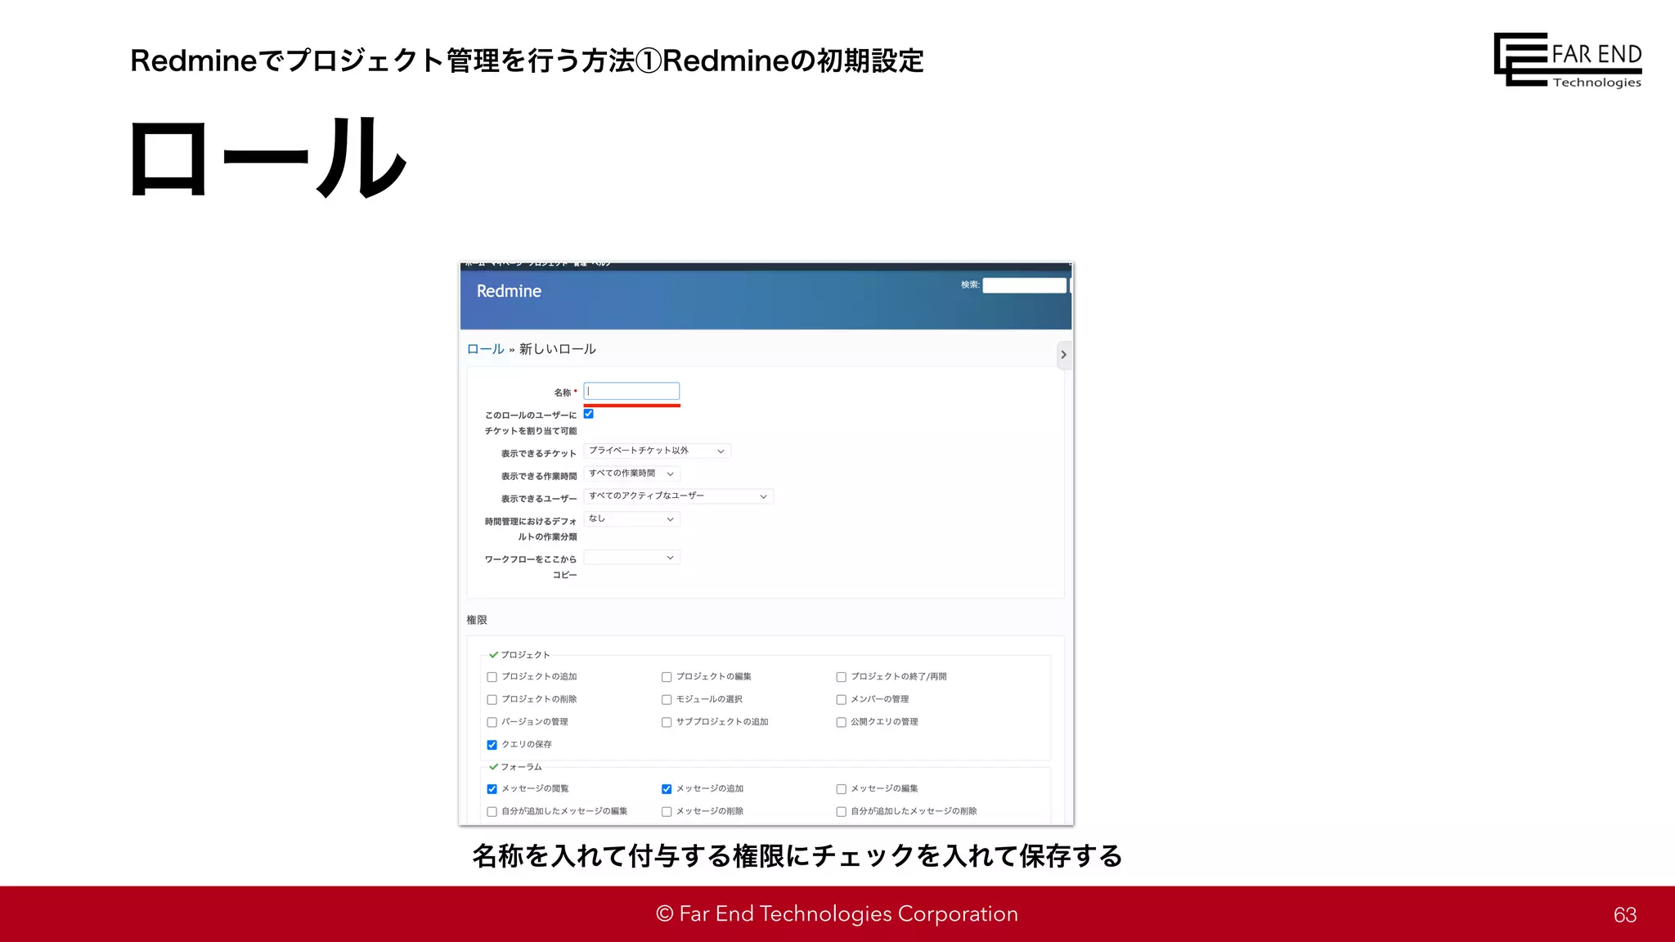Click the 表示できるチケット label
The height and width of the screenshot is (942, 1675).
[x=539, y=454]
